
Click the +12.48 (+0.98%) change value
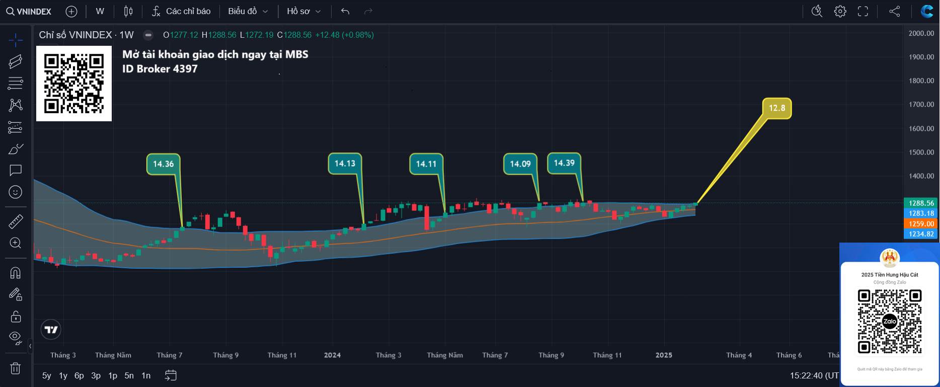click(x=344, y=35)
